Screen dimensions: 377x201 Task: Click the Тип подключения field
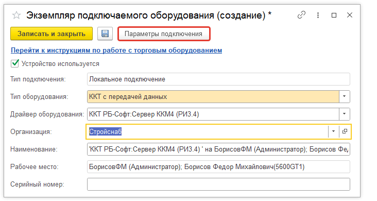coord(218,79)
